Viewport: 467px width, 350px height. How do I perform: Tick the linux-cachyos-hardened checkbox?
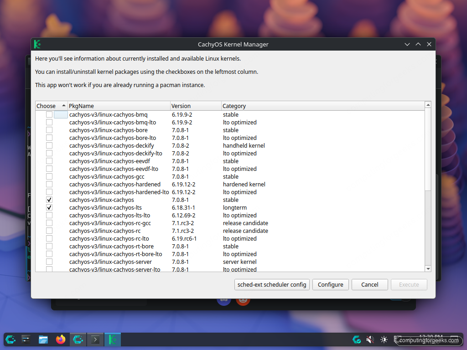[49, 184]
